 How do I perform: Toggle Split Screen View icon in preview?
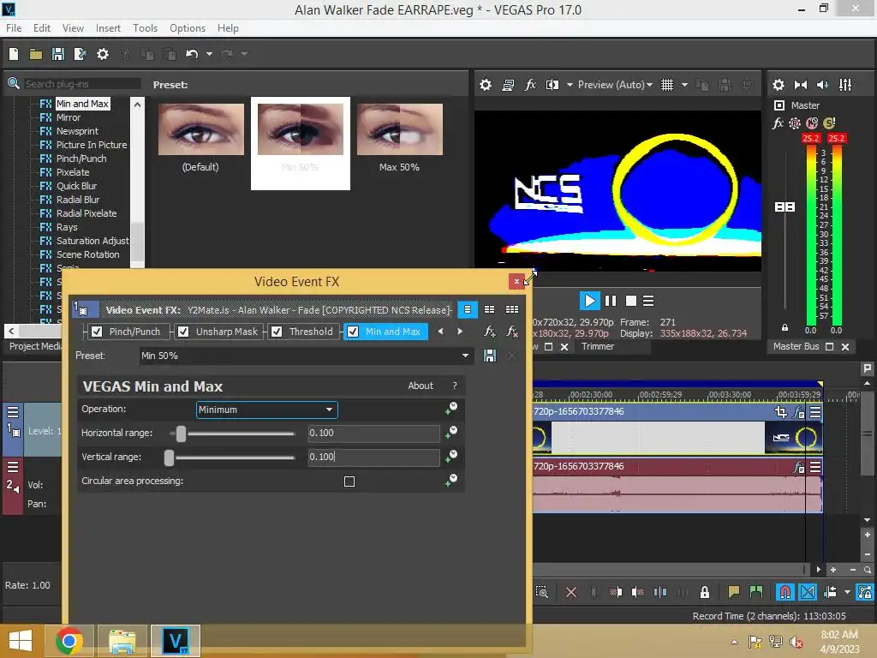pos(552,85)
